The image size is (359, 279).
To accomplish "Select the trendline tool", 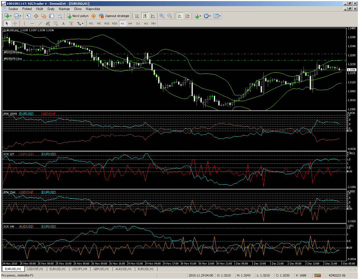I will pos(40,24).
